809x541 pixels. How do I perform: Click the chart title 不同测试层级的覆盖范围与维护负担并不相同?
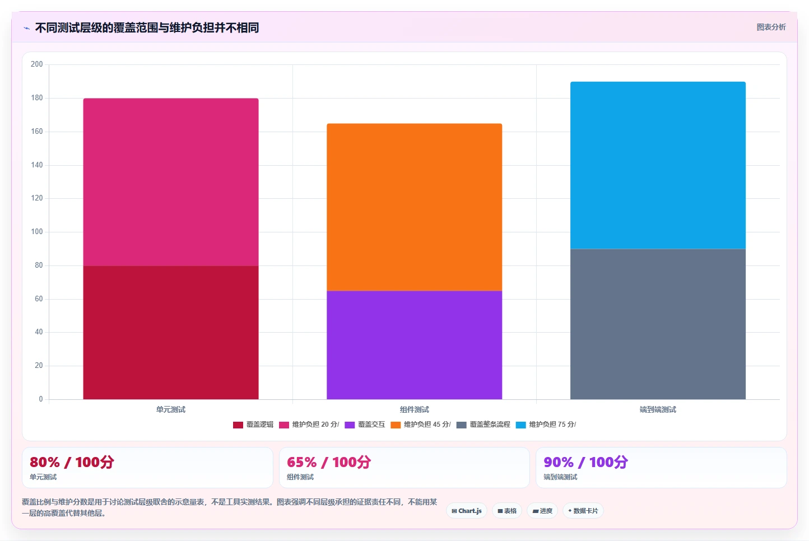pos(147,28)
